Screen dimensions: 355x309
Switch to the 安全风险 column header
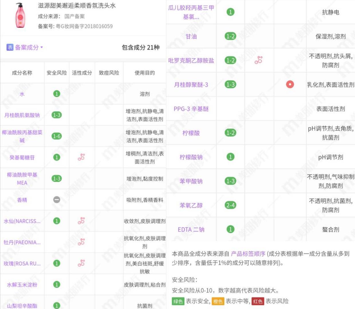(x=56, y=72)
